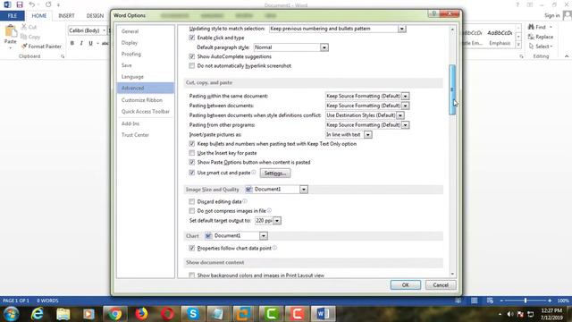The image size is (572, 322).
Task: Open default target output ppi dropdown
Action: point(277,221)
